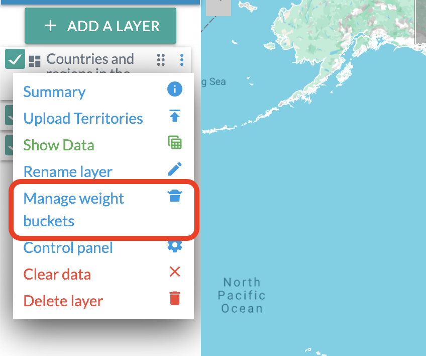Choose Upload Territories menu entry
Image resolution: width=426 pixels, height=356 pixels.
point(83,119)
